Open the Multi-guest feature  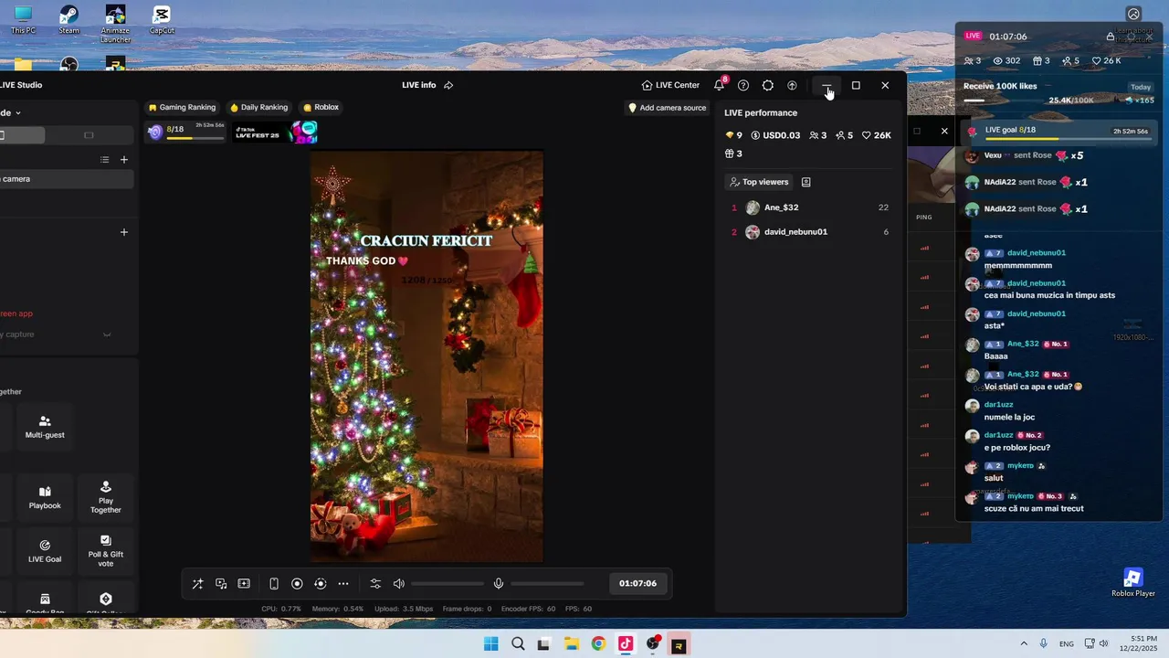pyautogui.click(x=45, y=426)
